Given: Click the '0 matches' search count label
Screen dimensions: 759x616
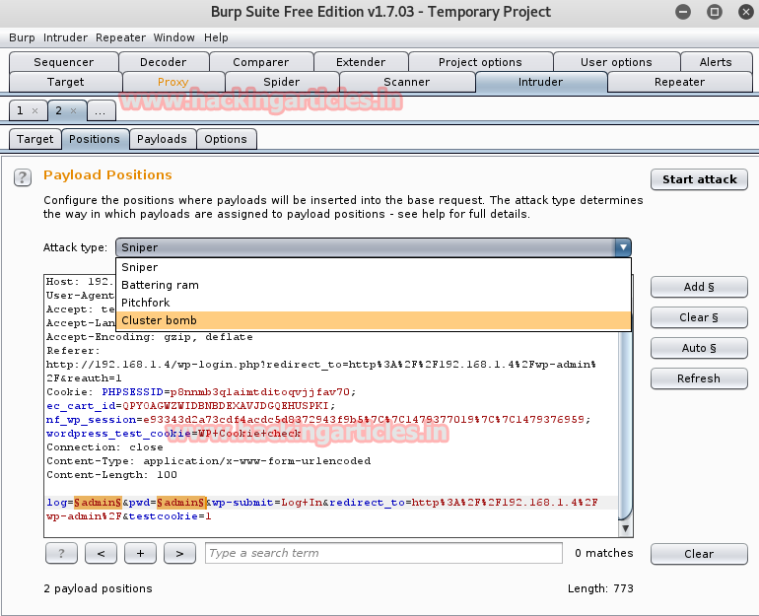Looking at the screenshot, I should (x=603, y=553).
